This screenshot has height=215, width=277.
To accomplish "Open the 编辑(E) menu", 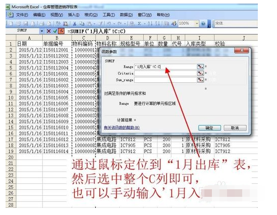I will coord(39,15).
